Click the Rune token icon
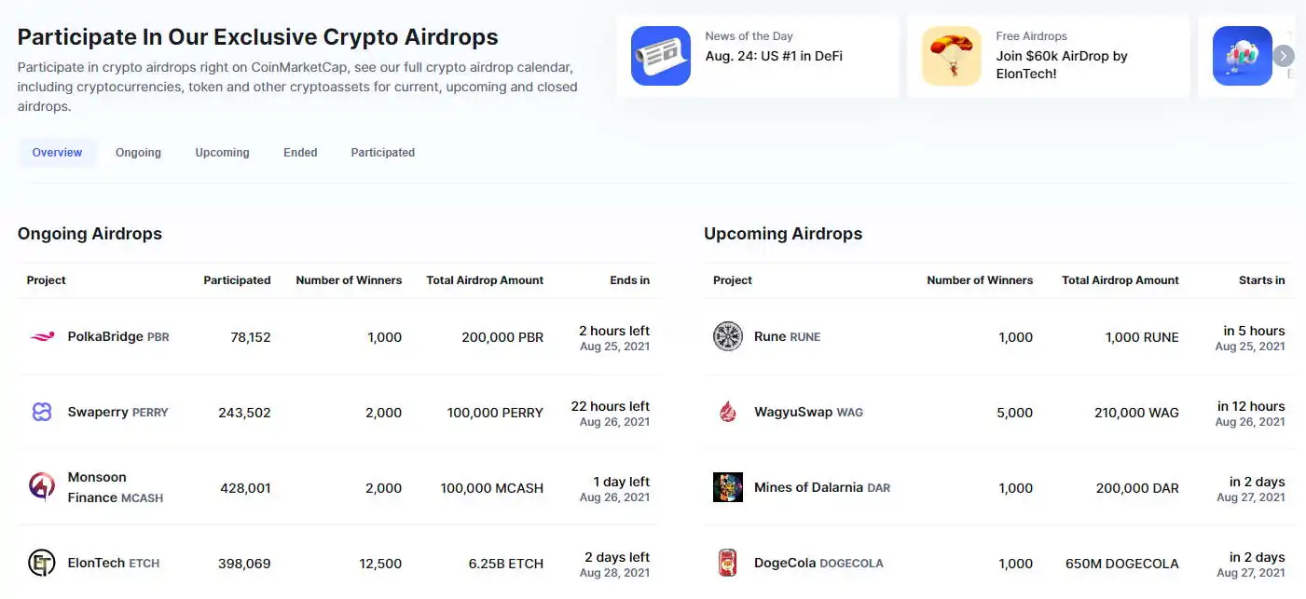1306x599 pixels. (x=728, y=337)
